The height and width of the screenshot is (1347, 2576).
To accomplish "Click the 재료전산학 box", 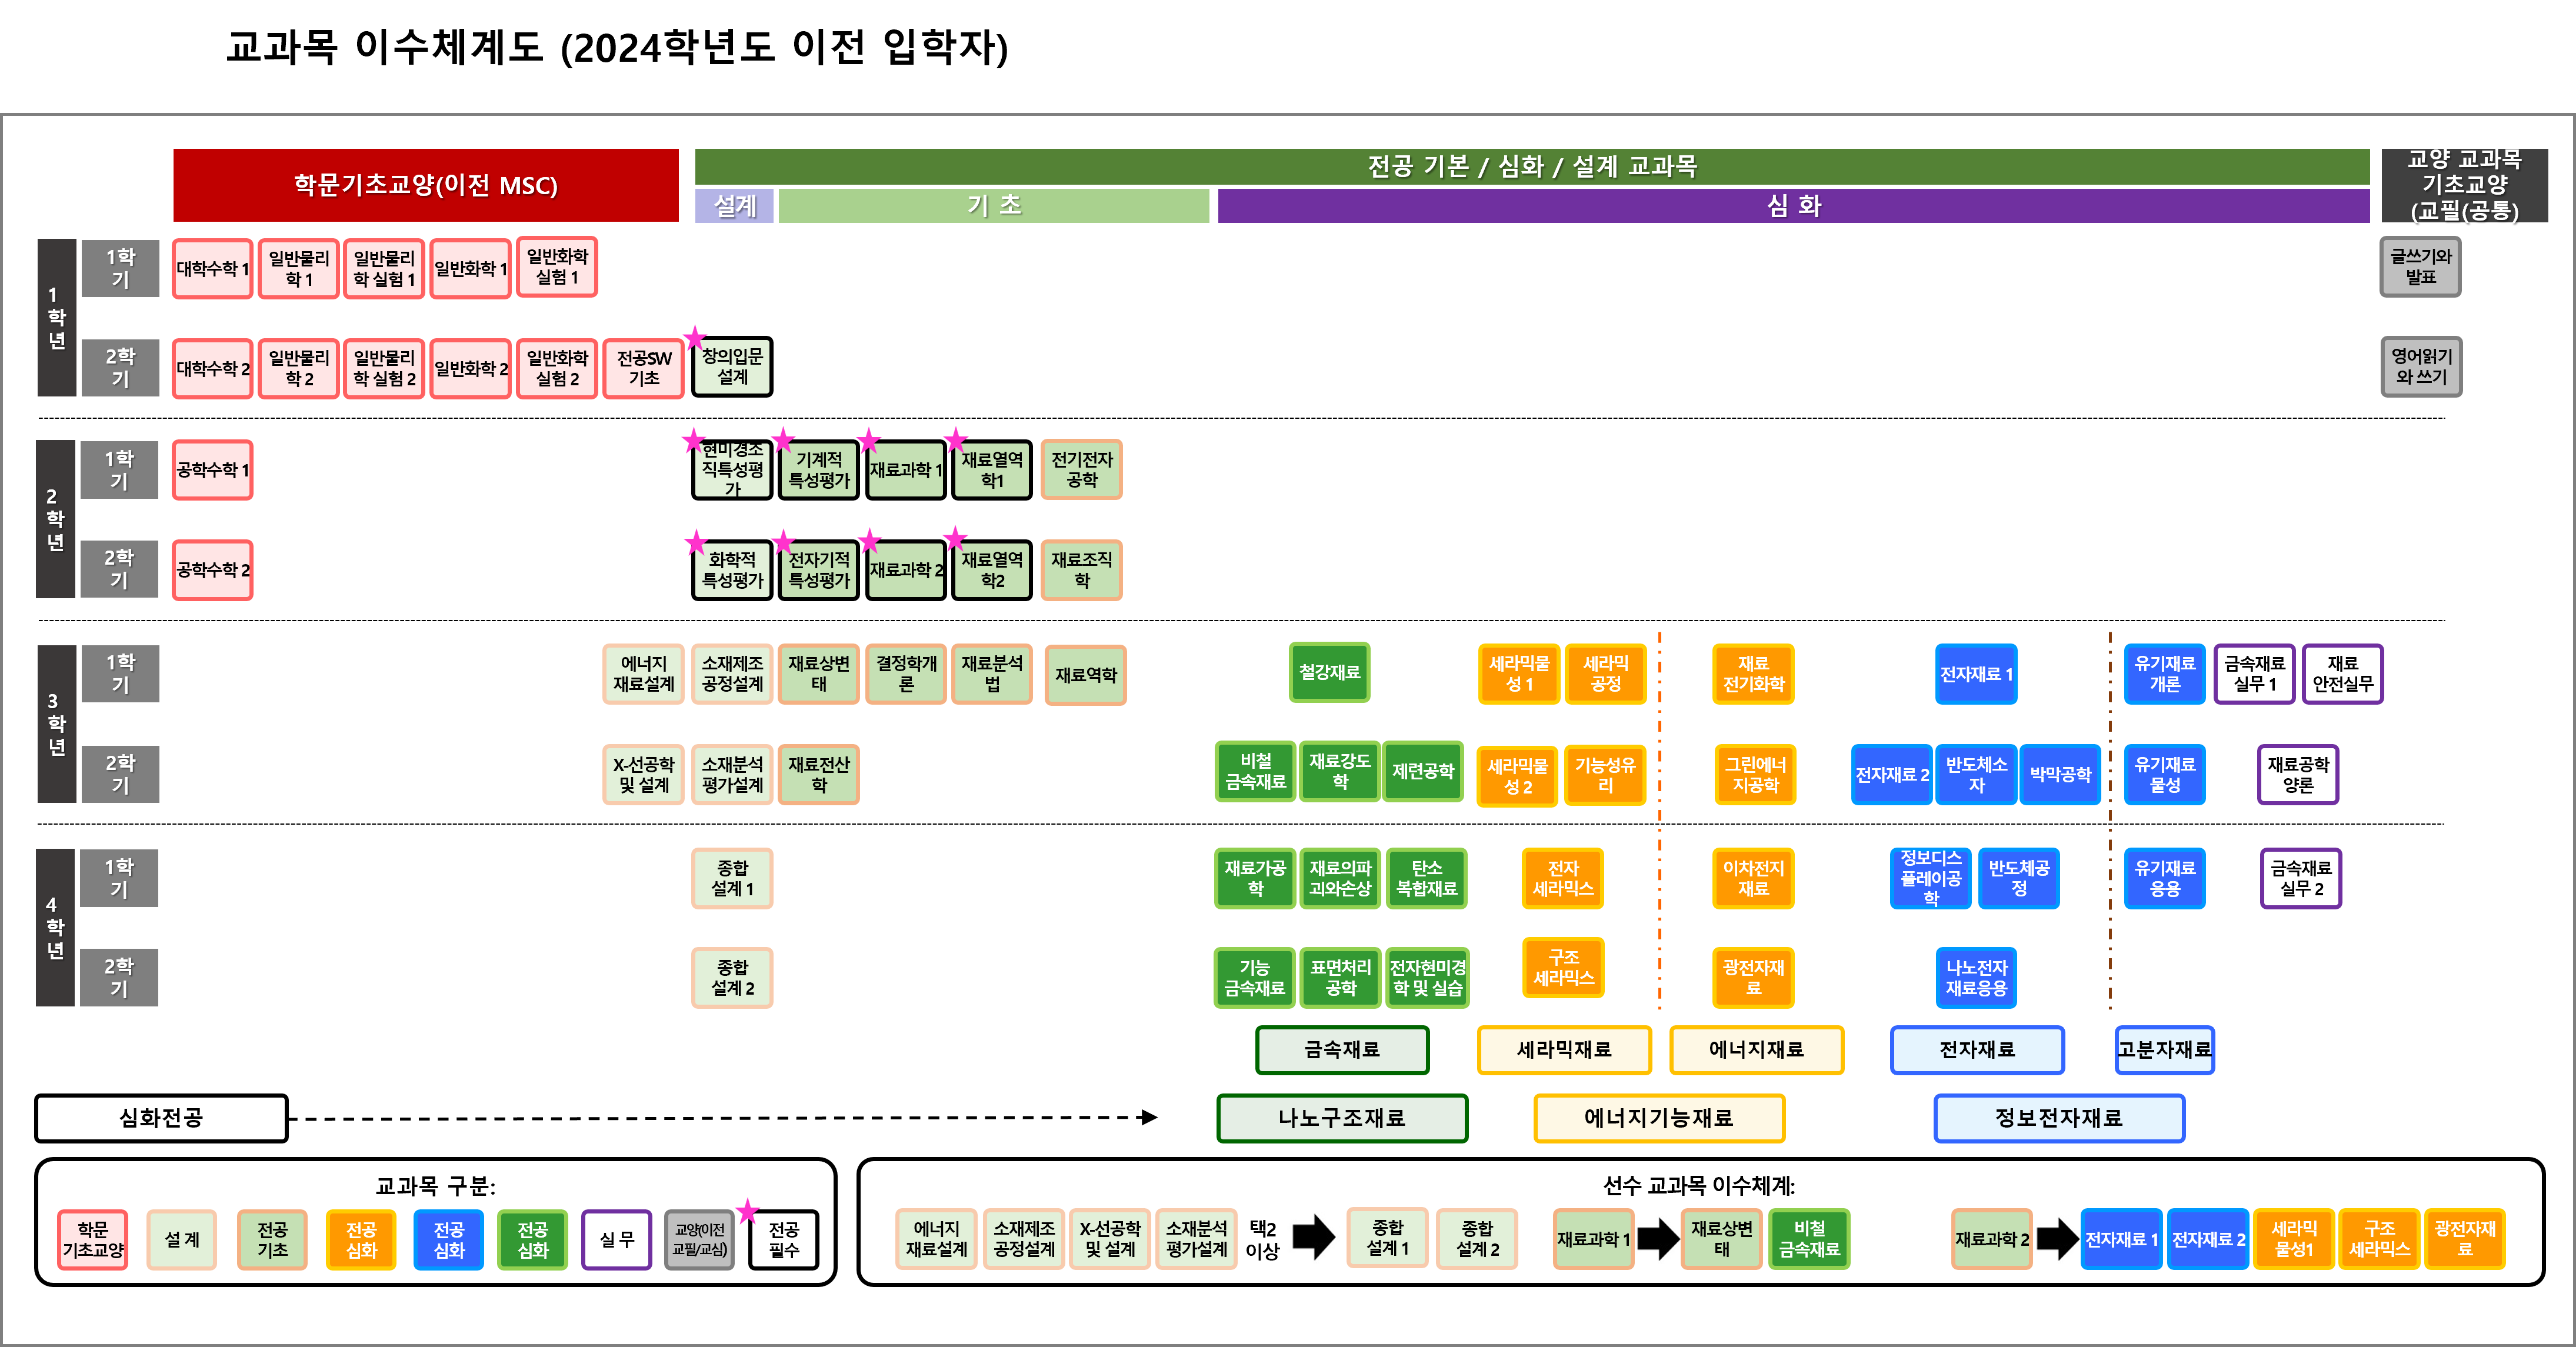I will [819, 775].
